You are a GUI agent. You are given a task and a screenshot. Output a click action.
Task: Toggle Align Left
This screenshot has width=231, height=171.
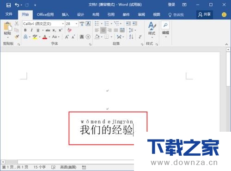(x=97, y=30)
